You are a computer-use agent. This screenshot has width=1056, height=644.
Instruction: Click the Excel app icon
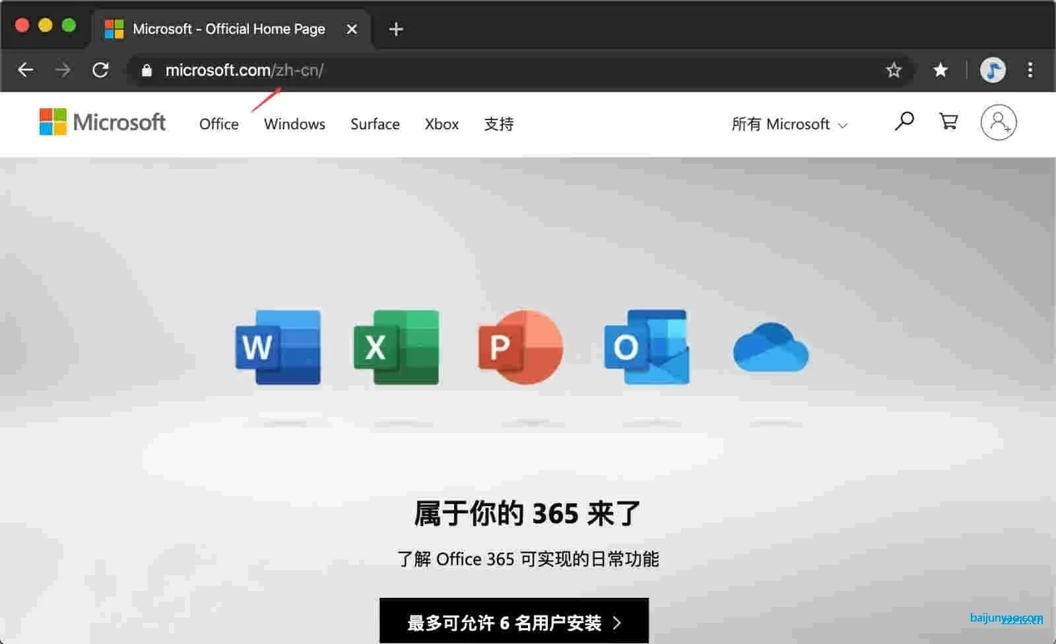[397, 347]
